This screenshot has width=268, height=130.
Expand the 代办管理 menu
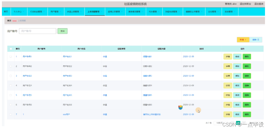(x=154, y=11)
